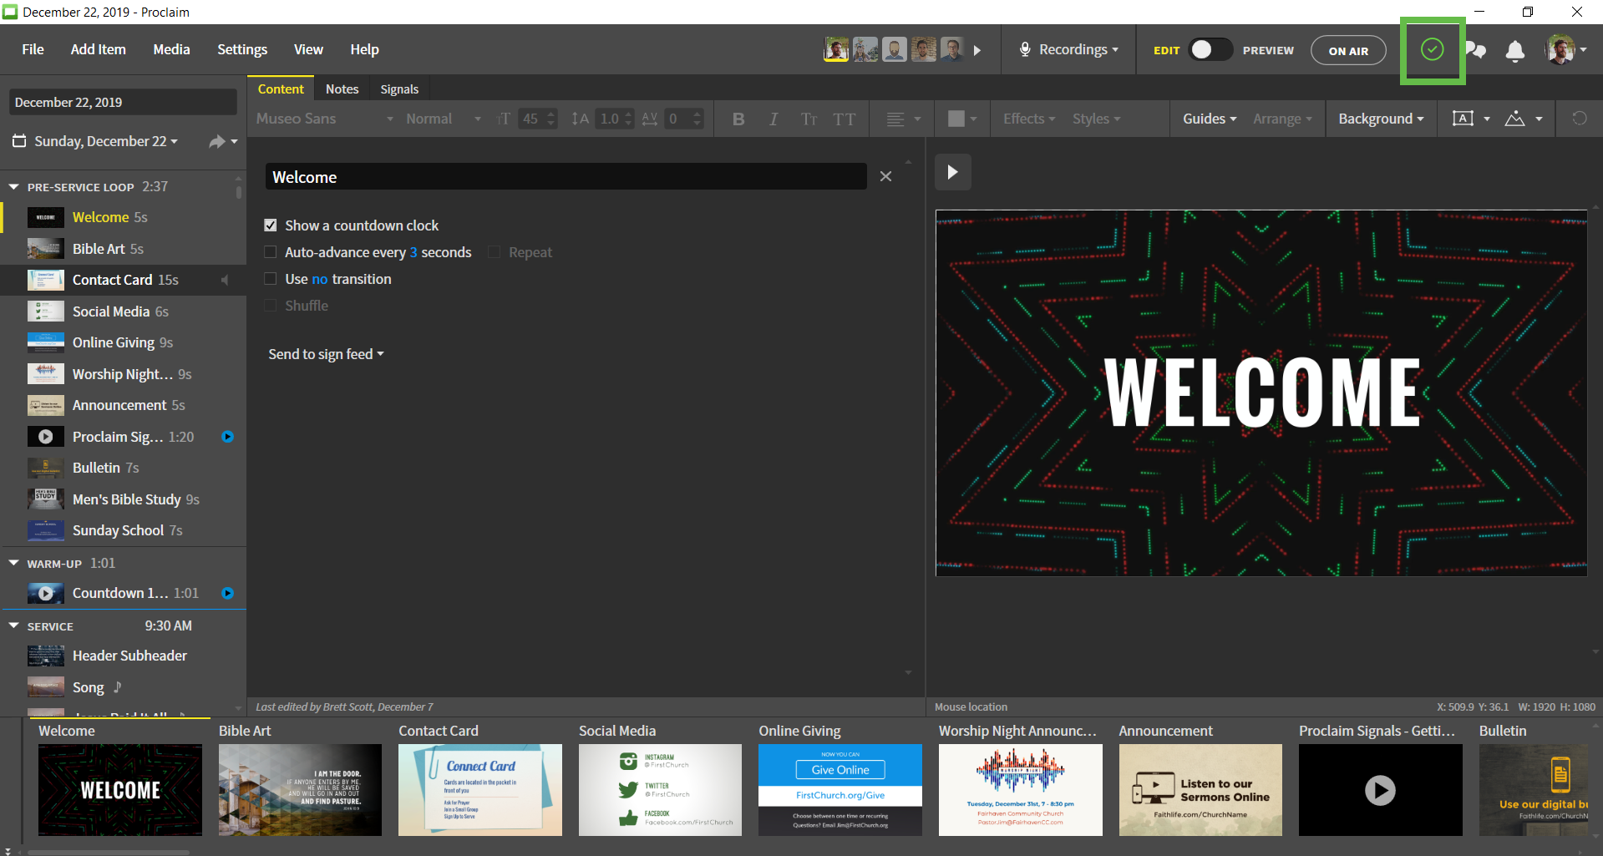Screen dimensions: 1603x856
Task: Click the reset formatting icon
Action: click(1579, 119)
